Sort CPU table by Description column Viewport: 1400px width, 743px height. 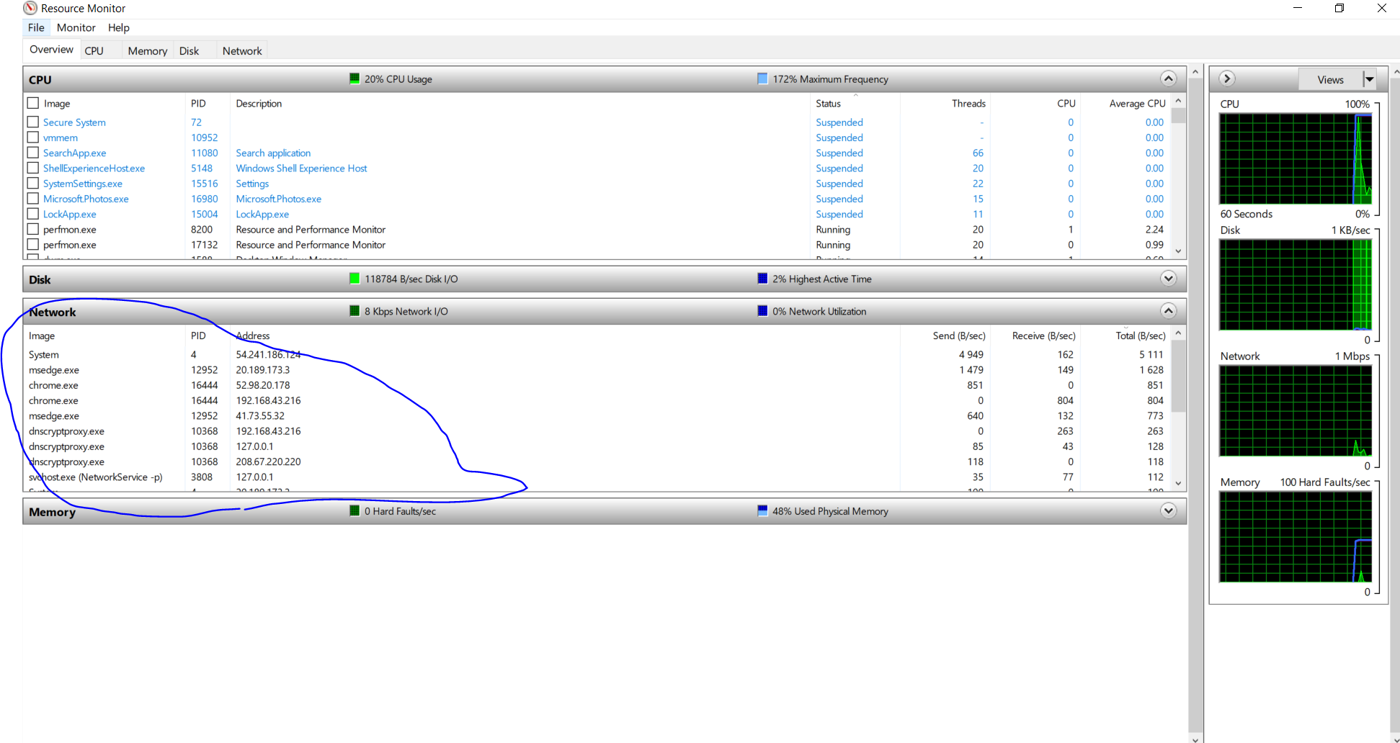520,104
